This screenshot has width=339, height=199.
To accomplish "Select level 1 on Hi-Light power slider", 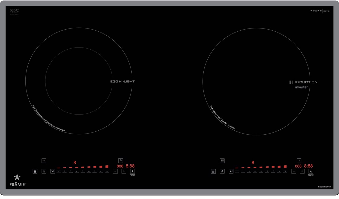I will tap(58, 171).
